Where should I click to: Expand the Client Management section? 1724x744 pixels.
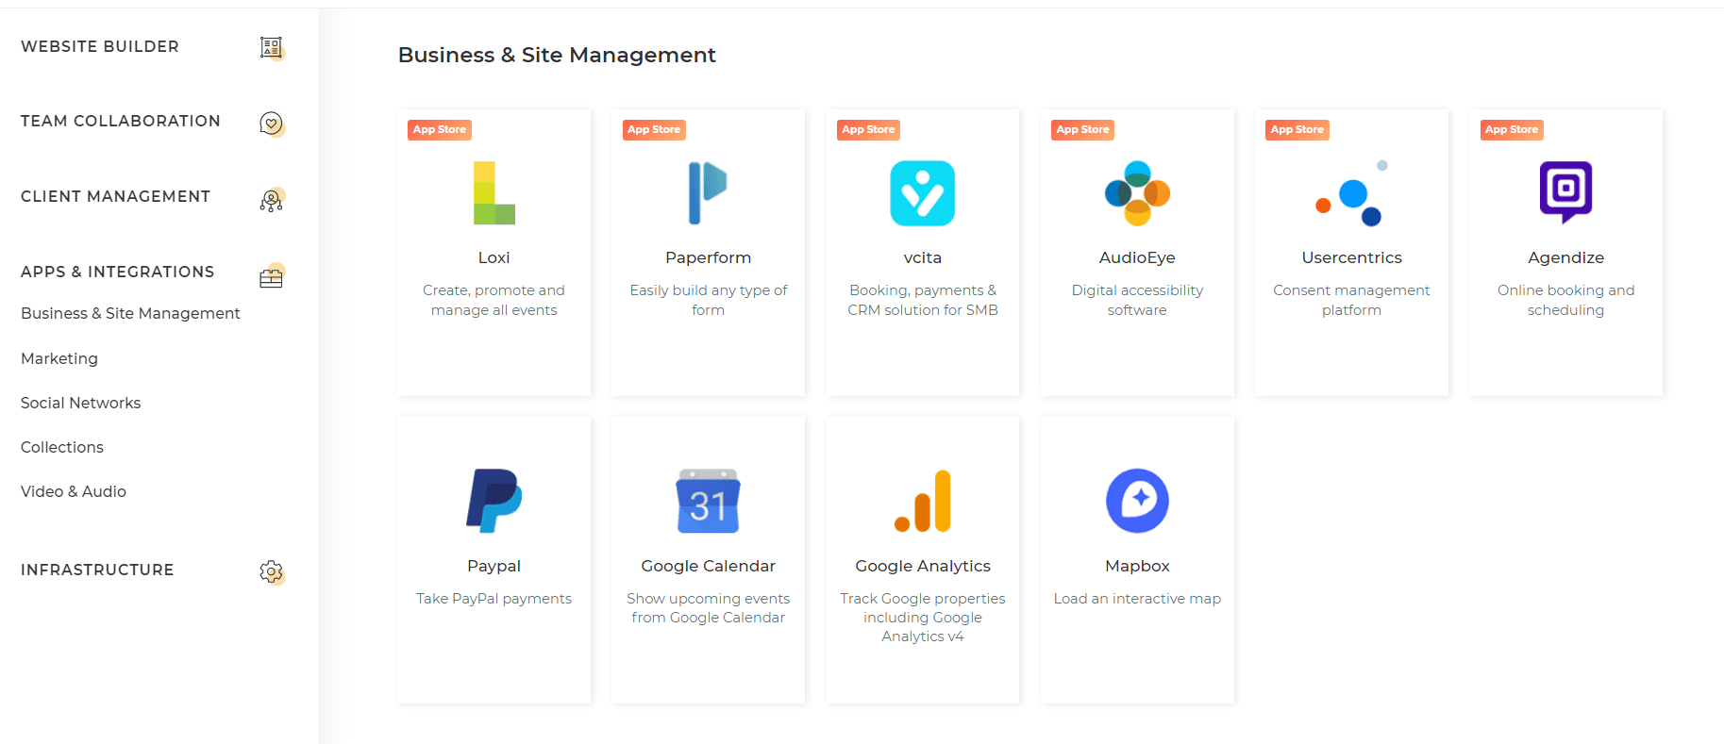coord(115,196)
